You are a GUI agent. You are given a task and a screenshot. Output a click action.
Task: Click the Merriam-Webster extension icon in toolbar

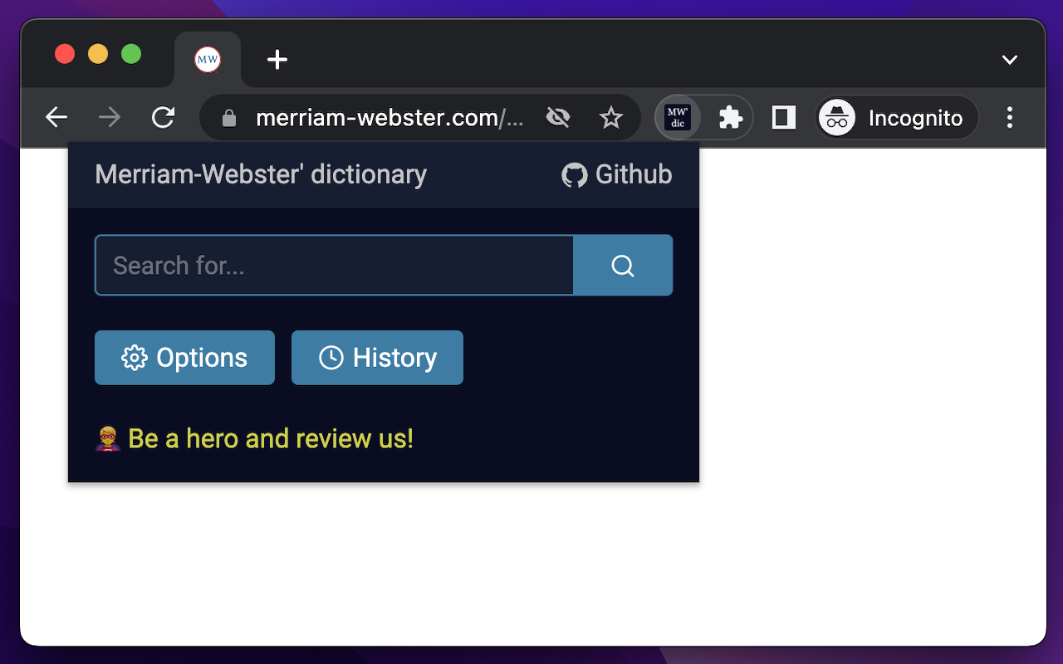point(678,118)
